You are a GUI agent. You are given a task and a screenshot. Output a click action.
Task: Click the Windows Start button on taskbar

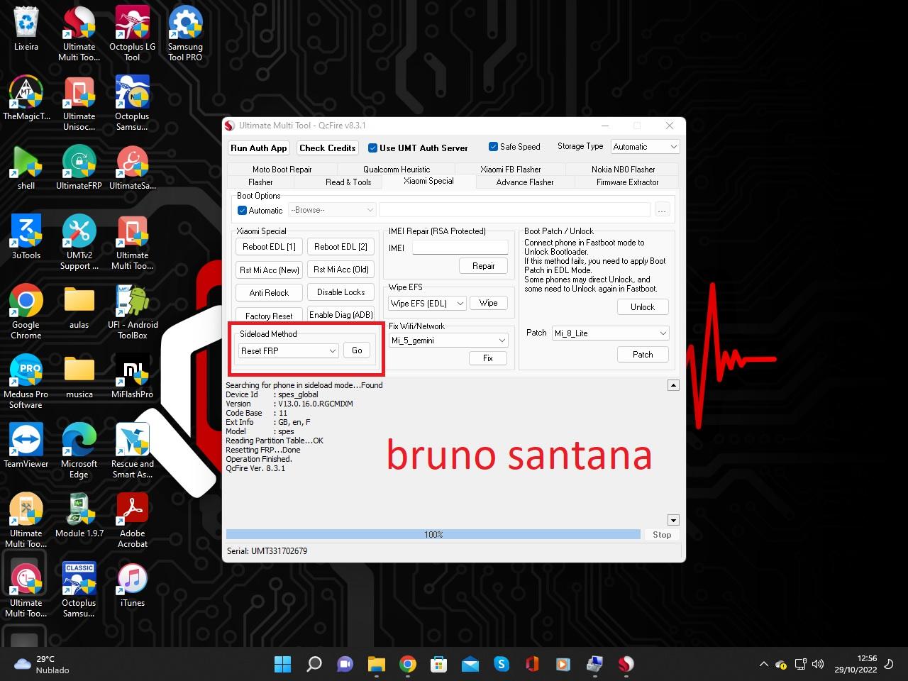click(282, 664)
